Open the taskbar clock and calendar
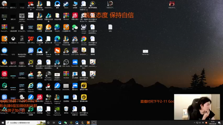Image resolution: width=223 pixels, height=125 pixels. coord(213,123)
